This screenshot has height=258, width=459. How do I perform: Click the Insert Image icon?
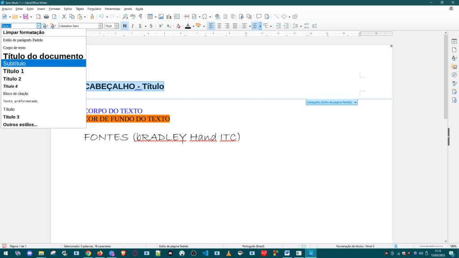pos(161,17)
